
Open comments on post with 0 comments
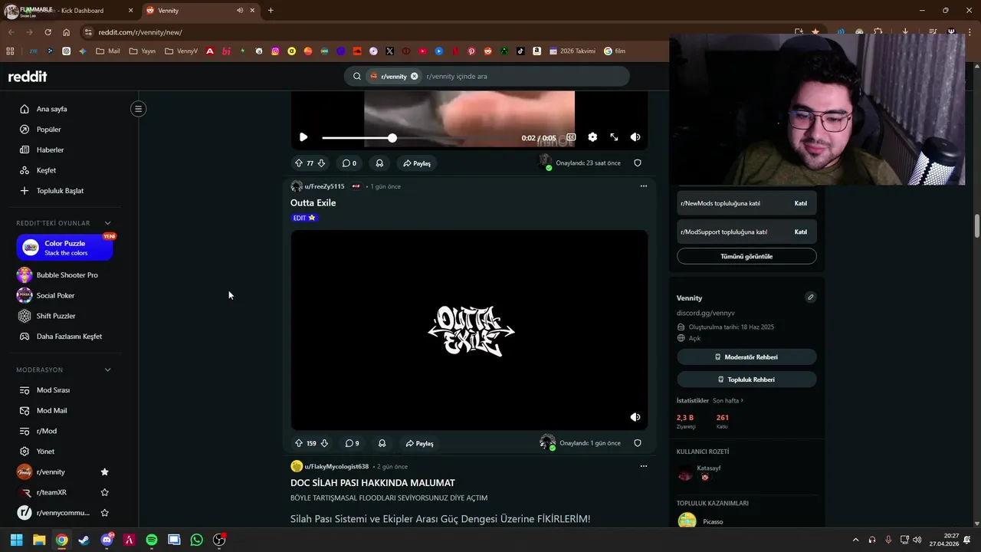(349, 163)
